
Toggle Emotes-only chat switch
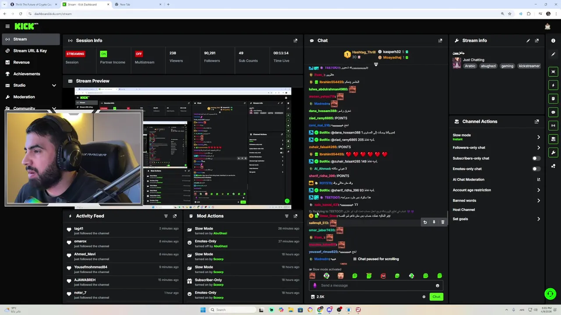point(536,169)
